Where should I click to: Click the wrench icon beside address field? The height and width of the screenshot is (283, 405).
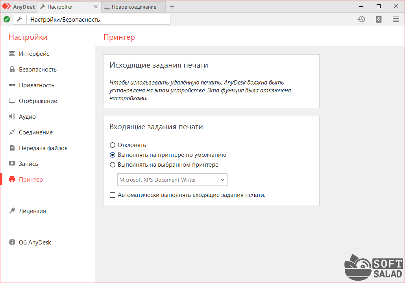19,19
